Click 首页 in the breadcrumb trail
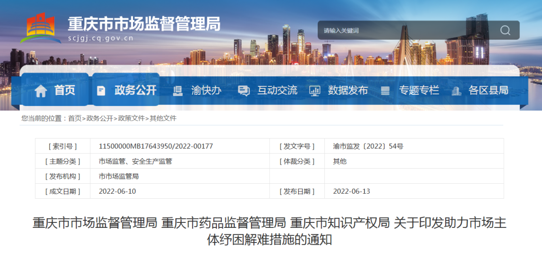The height and width of the screenshot is (255, 542). pos(74,118)
